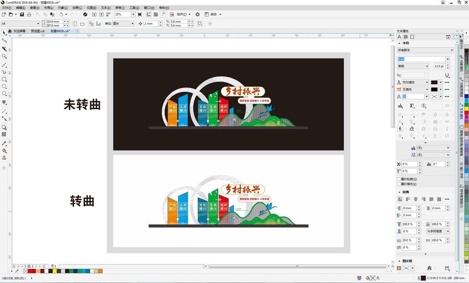469x283 pixels.
Task: Click the Publish to PDF icon
Action: pyautogui.click(x=108, y=15)
